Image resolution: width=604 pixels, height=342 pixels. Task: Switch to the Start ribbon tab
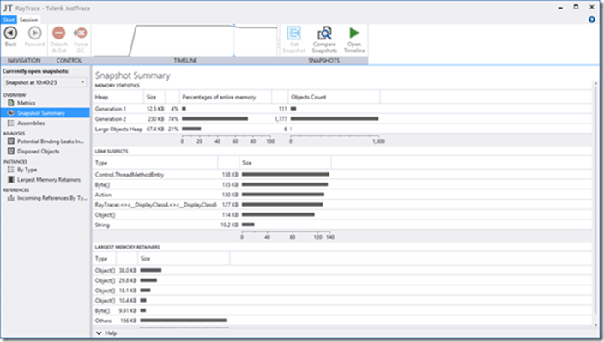[9, 20]
